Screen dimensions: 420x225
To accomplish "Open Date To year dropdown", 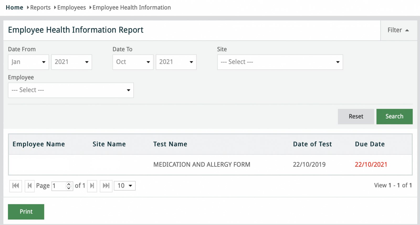I will 176,62.
